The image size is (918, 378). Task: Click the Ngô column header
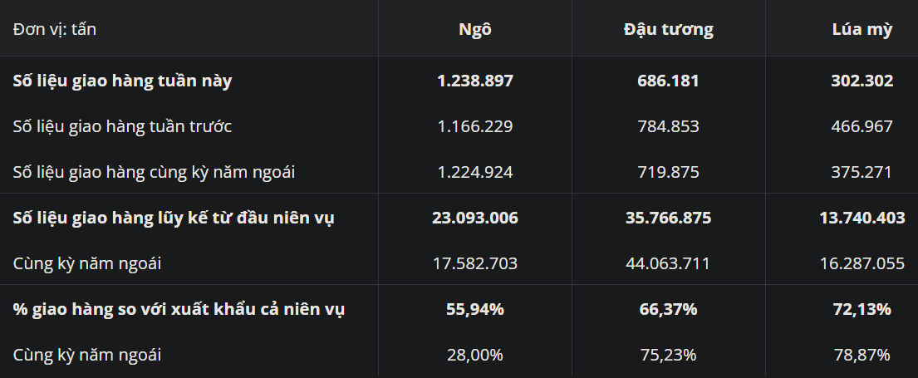[475, 30]
